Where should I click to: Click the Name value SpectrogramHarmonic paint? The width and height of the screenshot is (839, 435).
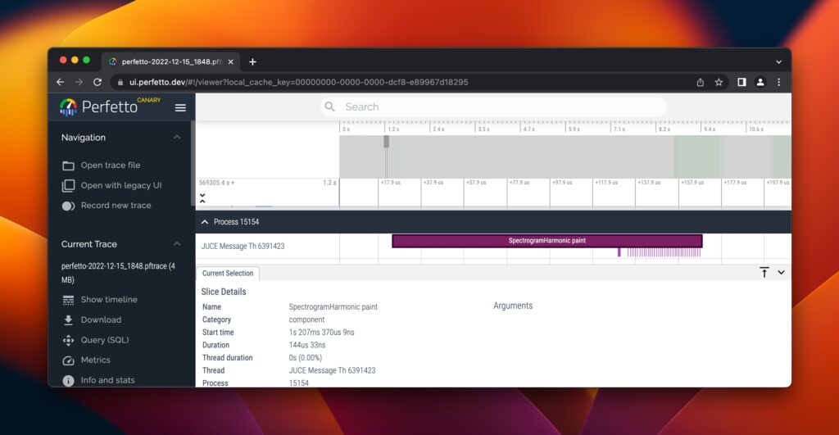pos(333,307)
